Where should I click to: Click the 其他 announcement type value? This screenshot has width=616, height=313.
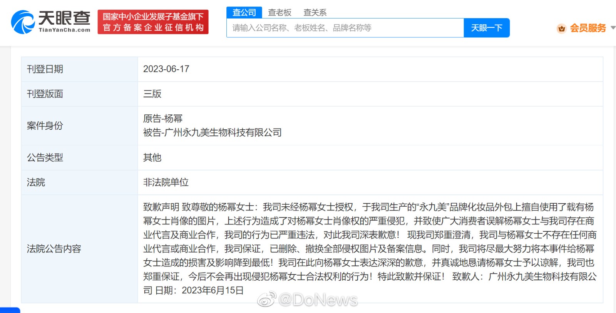tap(152, 157)
